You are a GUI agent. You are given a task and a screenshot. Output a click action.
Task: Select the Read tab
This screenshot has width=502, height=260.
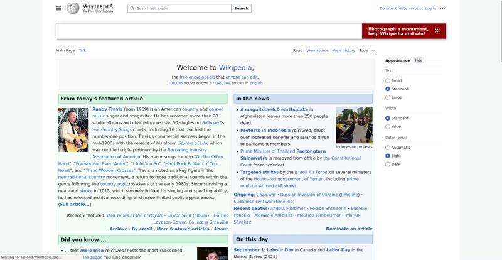(x=297, y=50)
